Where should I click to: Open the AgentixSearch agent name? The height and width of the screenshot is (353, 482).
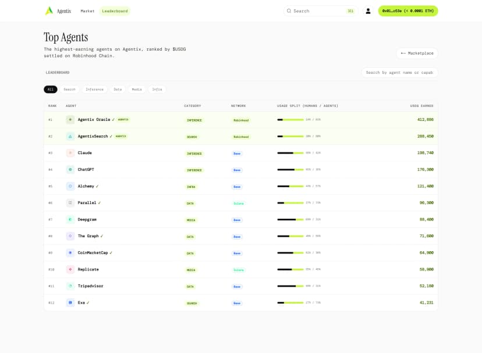coord(93,137)
